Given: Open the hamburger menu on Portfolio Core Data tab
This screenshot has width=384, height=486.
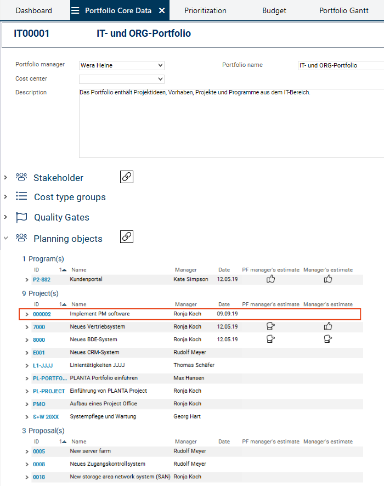Looking at the screenshot, I should pyautogui.click(x=75, y=10).
